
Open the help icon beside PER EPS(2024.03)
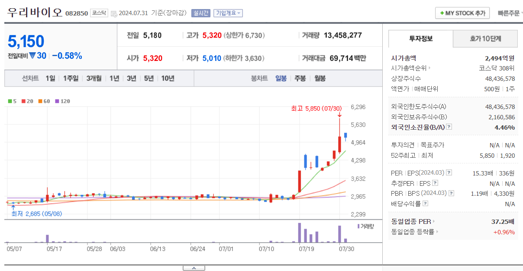[x=449, y=173]
